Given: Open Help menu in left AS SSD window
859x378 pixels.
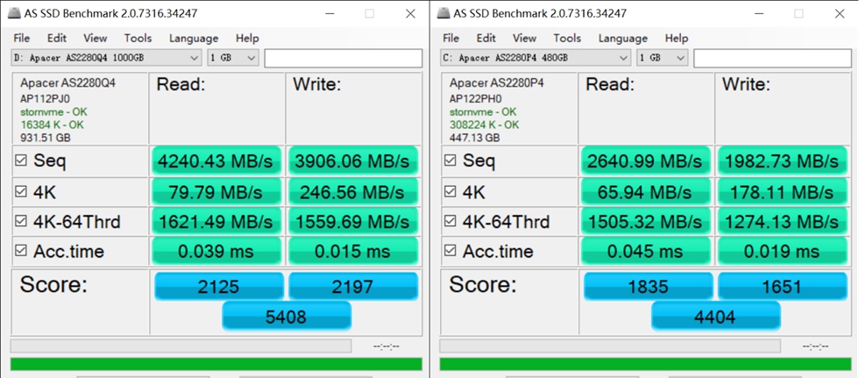Looking at the screenshot, I should pos(247,39).
